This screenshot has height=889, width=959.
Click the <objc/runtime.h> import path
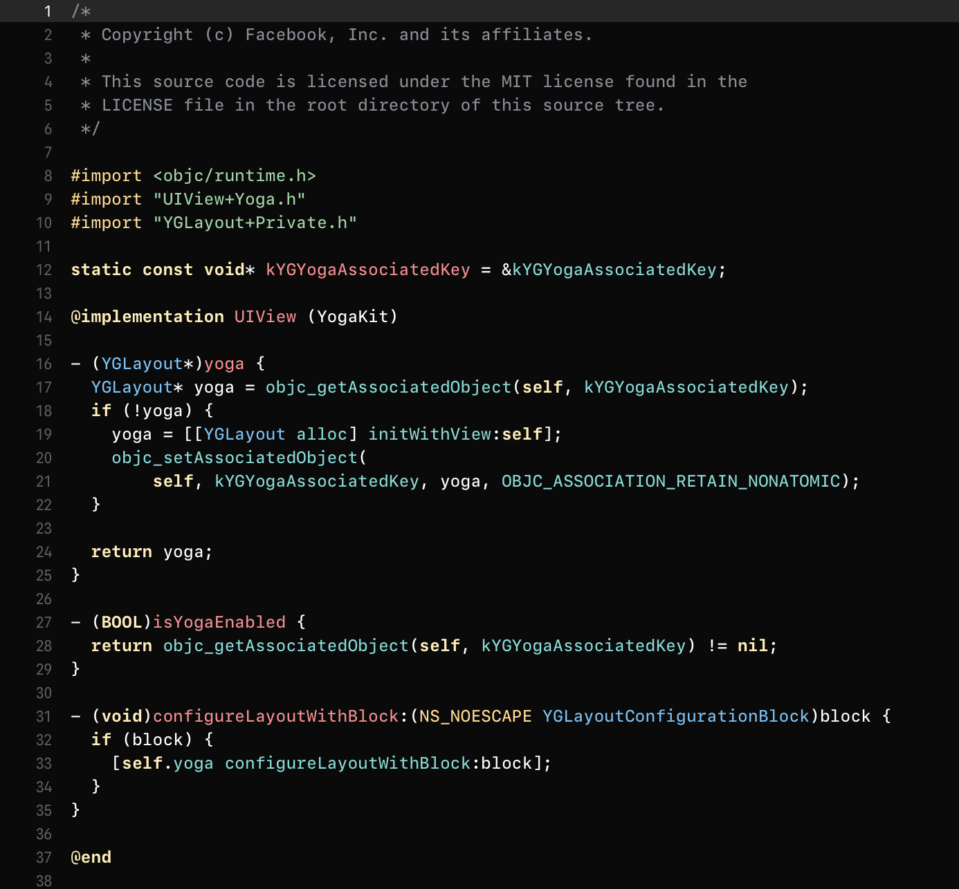point(234,176)
